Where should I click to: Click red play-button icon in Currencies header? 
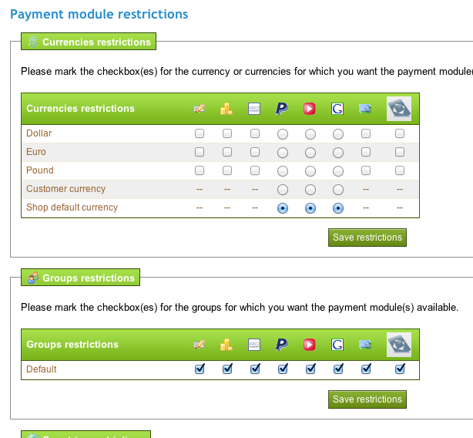click(x=310, y=109)
